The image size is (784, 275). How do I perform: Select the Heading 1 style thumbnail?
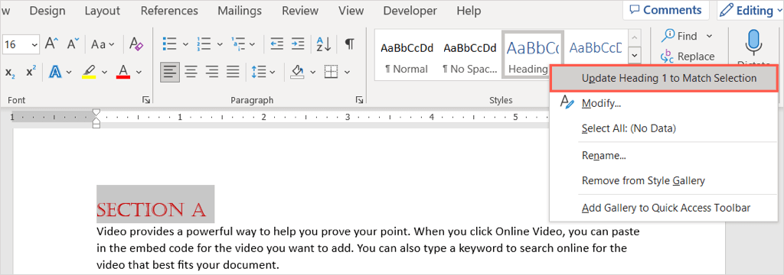(533, 55)
